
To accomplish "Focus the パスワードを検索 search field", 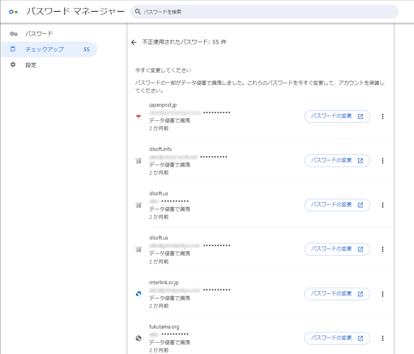I will 267,12.
